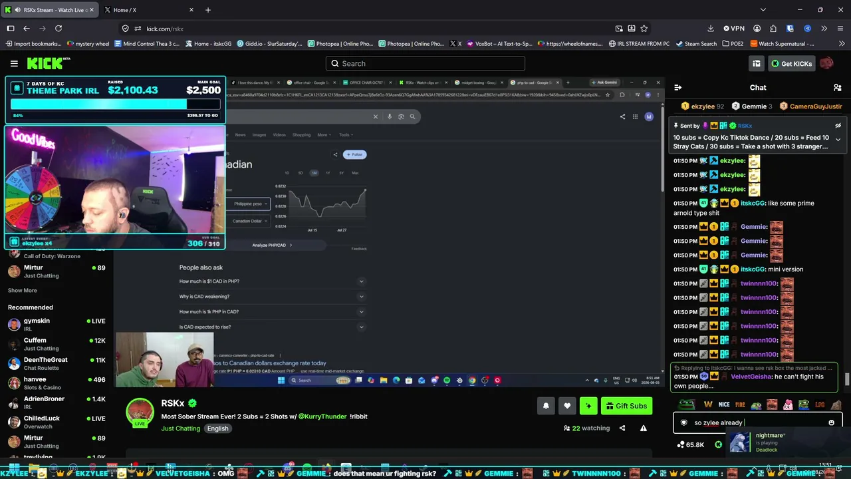
Task: Show more toolbar tools chevron
Action: pyautogui.click(x=824, y=29)
